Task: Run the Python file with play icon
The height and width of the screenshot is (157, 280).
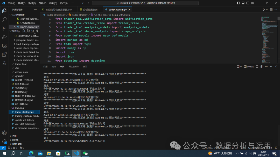Action: (264, 10)
